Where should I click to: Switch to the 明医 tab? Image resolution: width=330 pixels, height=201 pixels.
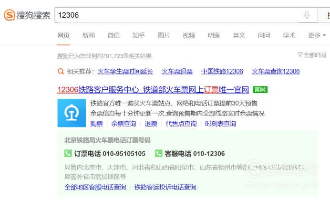[x=214, y=35]
